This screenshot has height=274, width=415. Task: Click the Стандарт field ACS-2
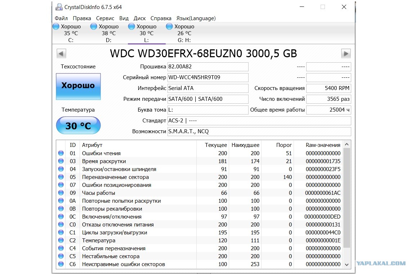point(259,121)
